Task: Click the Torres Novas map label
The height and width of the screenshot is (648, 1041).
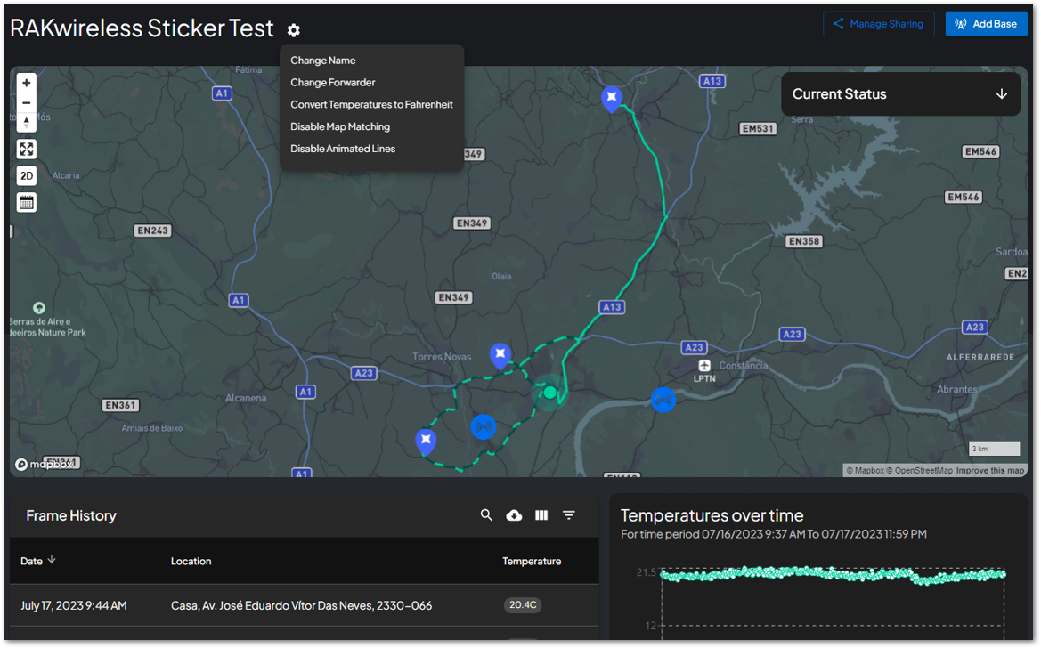Action: 442,357
